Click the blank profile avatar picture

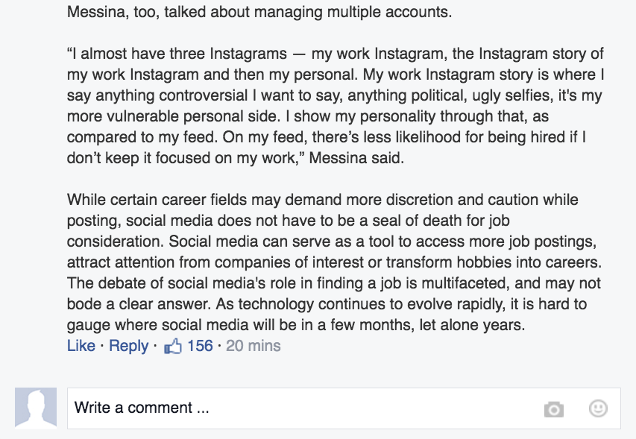(36, 408)
